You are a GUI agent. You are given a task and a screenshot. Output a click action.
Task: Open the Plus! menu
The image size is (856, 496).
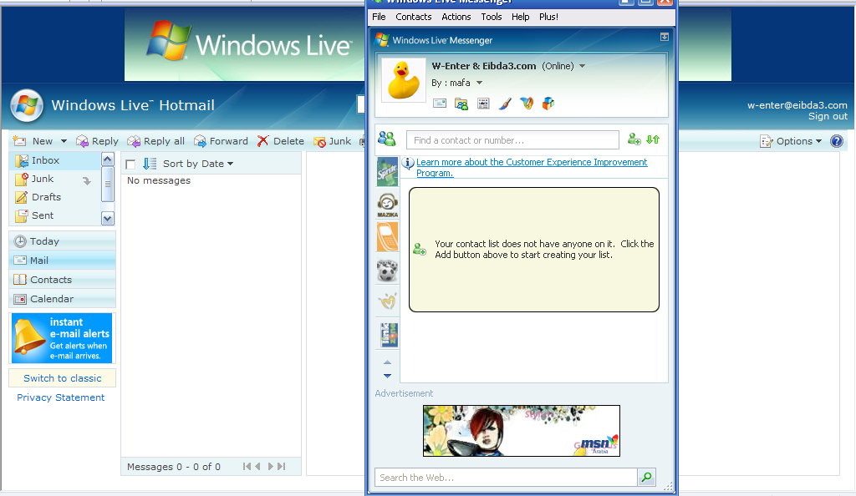tap(548, 17)
